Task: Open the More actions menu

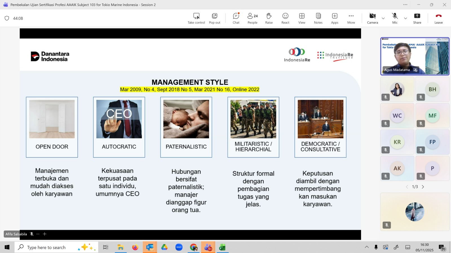Action: coord(351,18)
